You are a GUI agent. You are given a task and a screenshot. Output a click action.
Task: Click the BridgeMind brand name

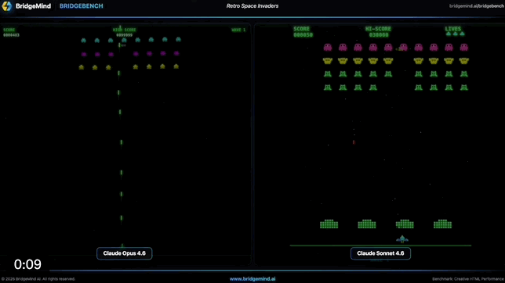coord(33,6)
